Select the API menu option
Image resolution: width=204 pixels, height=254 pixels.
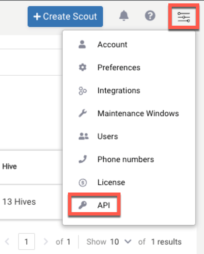(x=104, y=205)
